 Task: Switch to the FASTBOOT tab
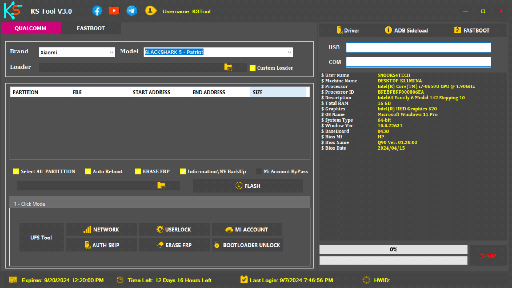[91, 28]
